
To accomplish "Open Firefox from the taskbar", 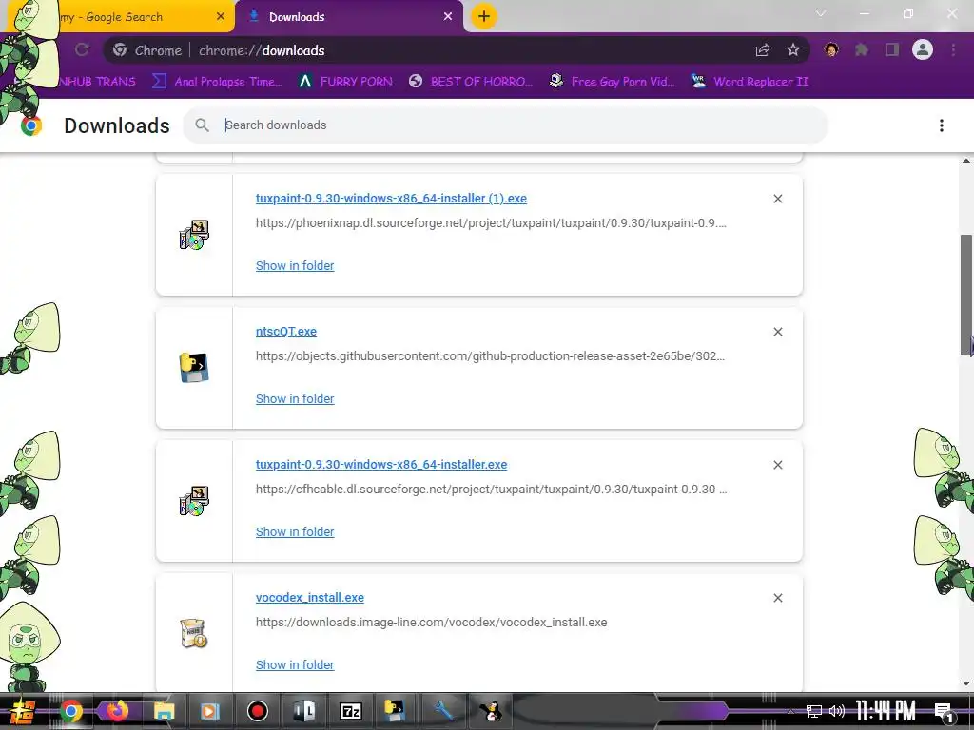I will coord(117,711).
